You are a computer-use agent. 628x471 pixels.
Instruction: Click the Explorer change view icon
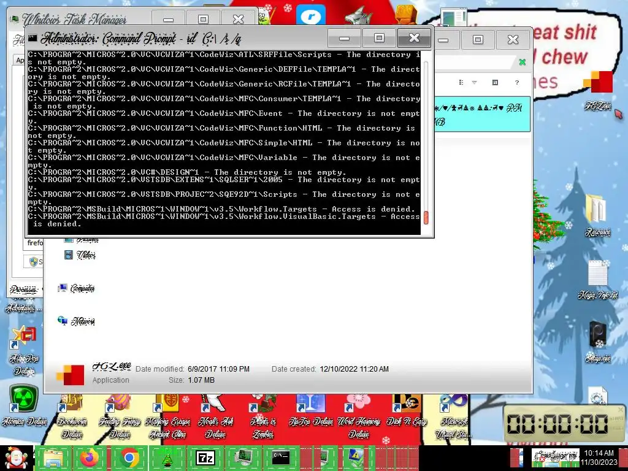pos(461,83)
